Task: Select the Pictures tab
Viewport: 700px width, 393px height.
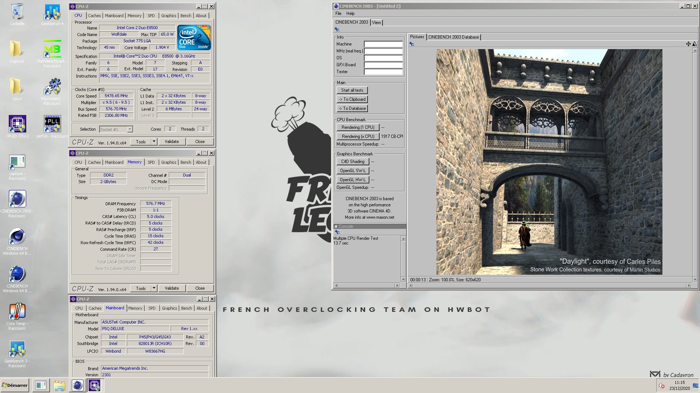Action: coord(417,37)
